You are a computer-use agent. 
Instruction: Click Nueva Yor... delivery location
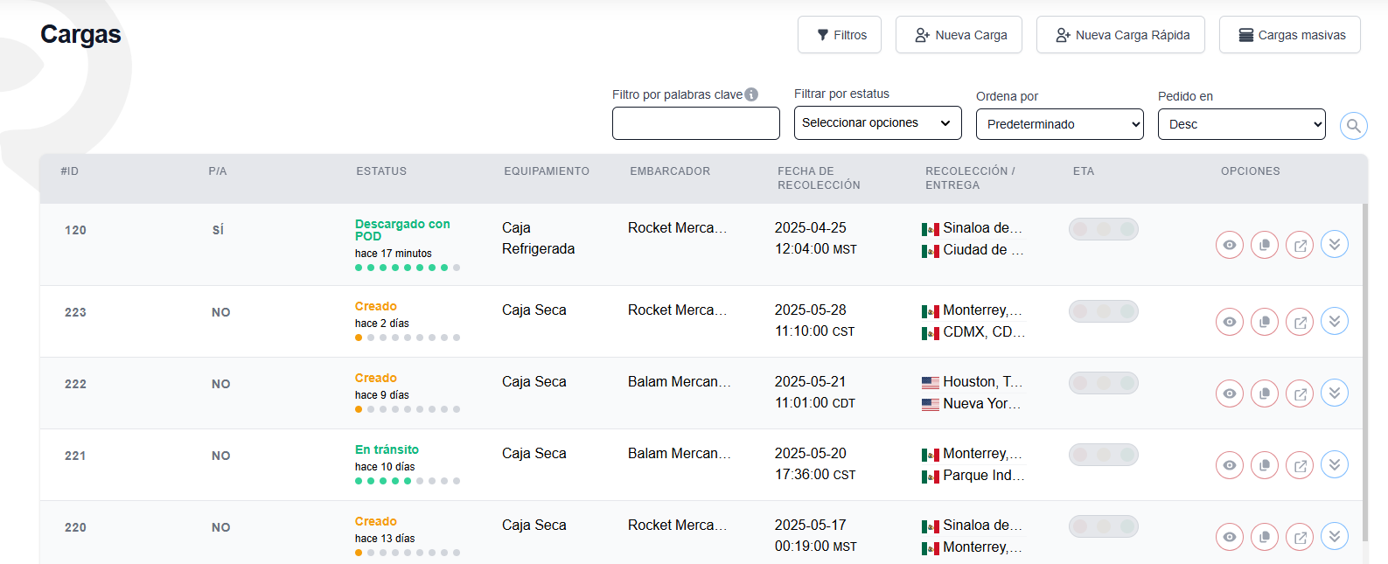tap(982, 403)
